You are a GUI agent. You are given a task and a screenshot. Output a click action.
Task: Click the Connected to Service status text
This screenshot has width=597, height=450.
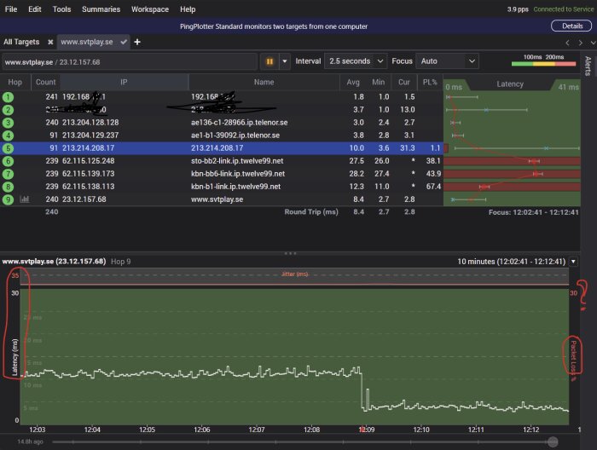[564, 9]
